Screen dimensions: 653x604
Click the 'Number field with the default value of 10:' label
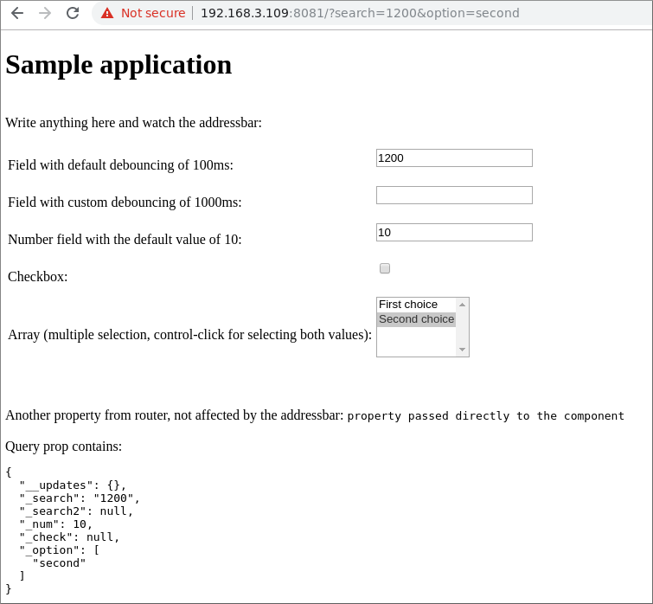point(125,239)
